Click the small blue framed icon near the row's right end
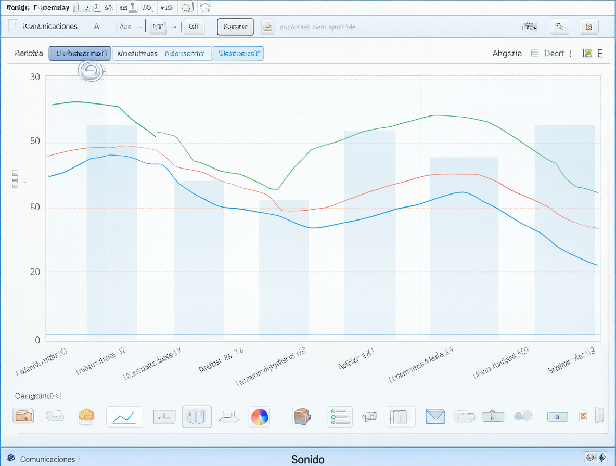 557,417
